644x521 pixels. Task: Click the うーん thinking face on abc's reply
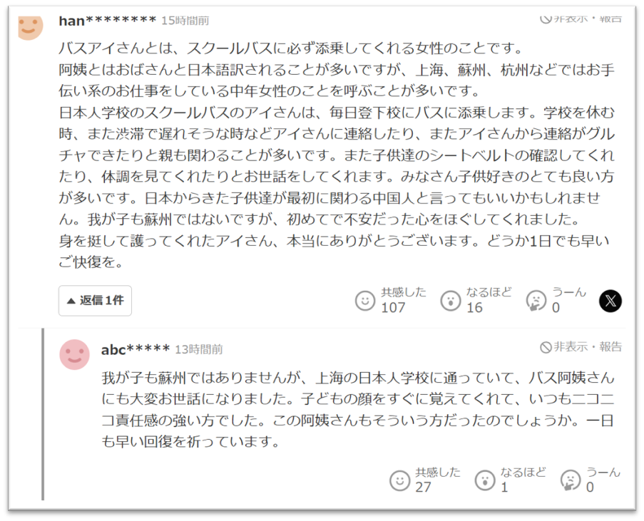click(571, 480)
